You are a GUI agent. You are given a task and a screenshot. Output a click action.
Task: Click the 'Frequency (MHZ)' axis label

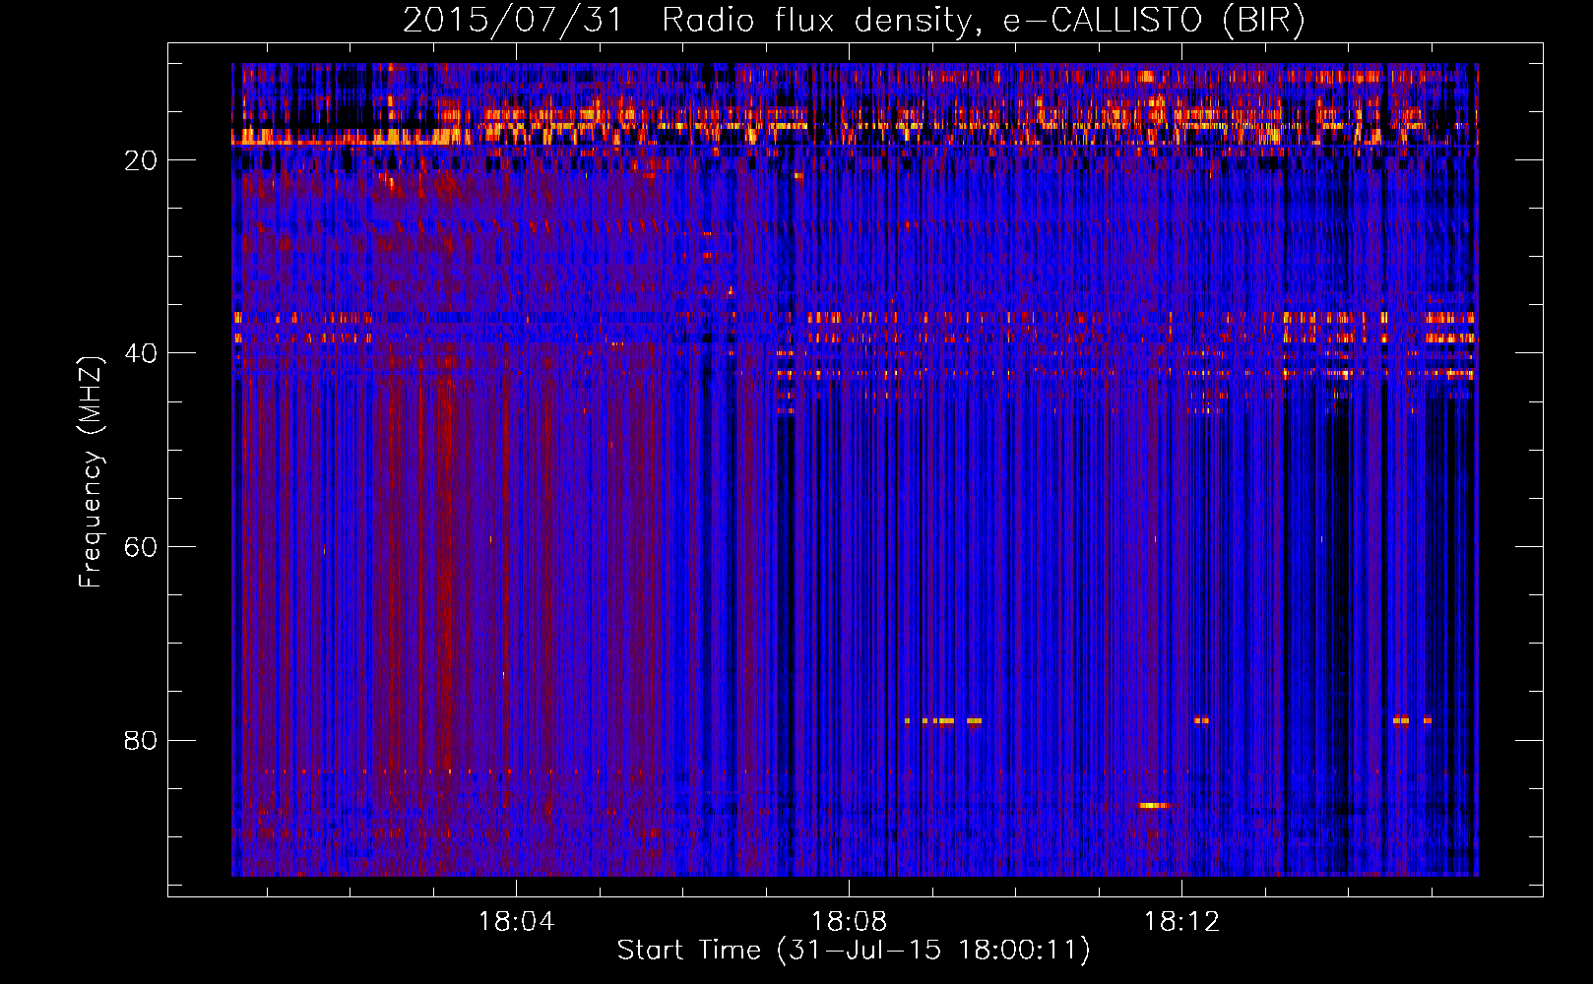(91, 472)
